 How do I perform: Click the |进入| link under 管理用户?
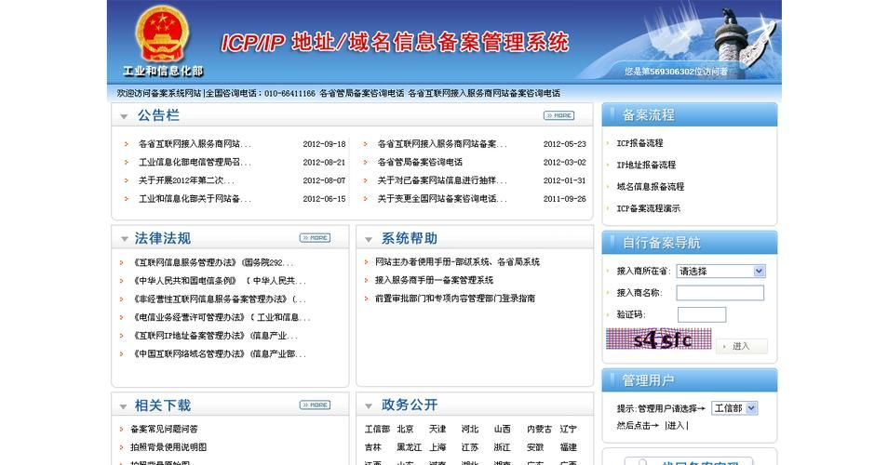(x=676, y=425)
